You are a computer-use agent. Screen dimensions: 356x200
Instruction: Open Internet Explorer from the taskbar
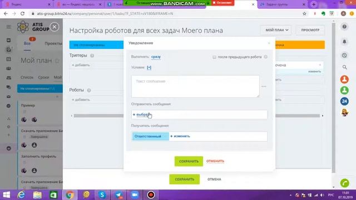coord(21,195)
